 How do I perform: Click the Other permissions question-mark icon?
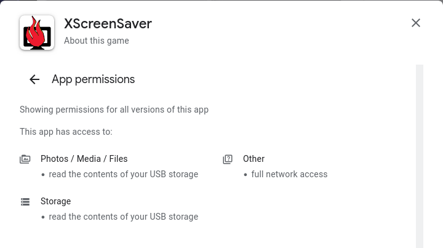point(228,159)
